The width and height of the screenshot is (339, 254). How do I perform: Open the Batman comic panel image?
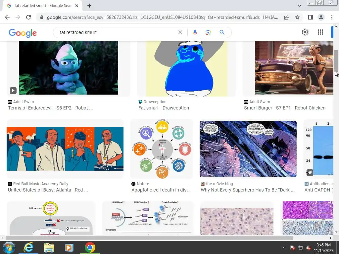[x=248, y=149]
